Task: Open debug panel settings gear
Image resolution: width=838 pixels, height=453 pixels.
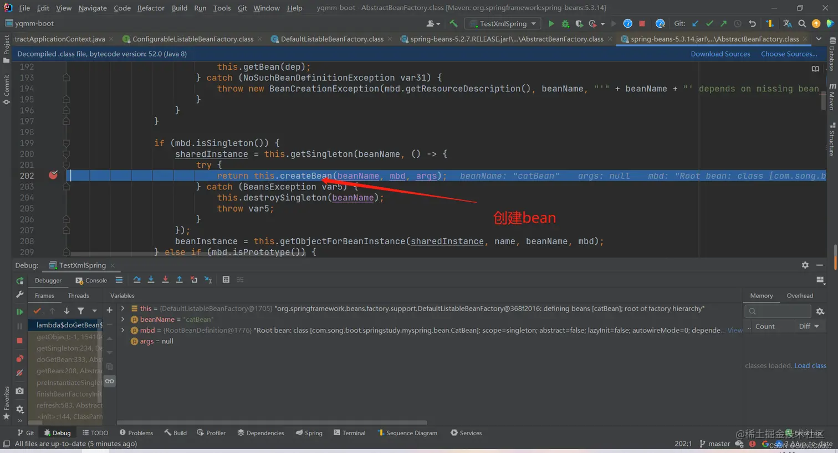Action: [805, 265]
